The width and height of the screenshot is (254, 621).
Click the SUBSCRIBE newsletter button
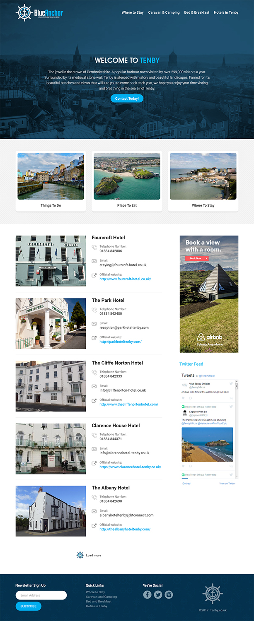(x=29, y=606)
